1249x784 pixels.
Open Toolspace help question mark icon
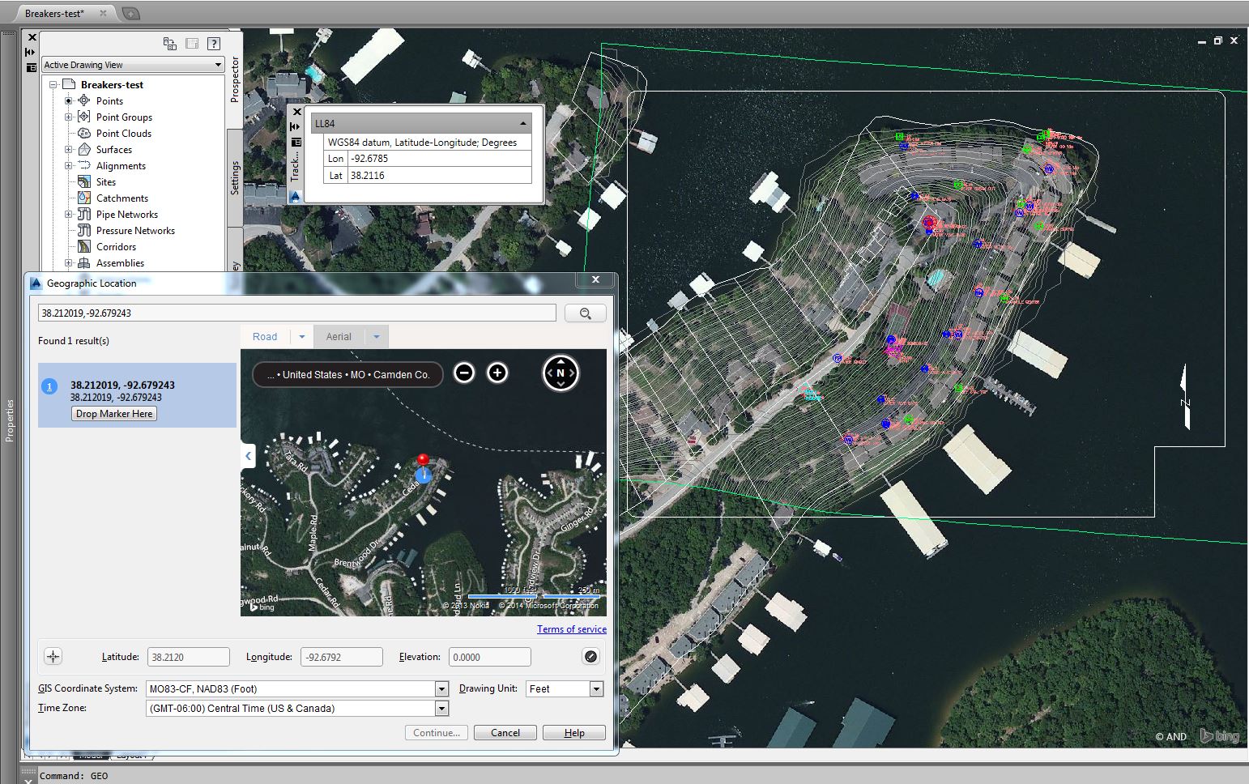click(x=214, y=44)
